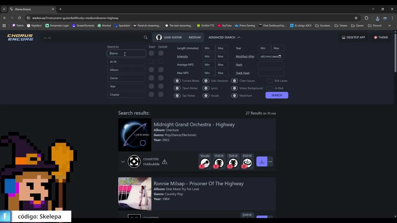Viewport: 397px width, 223px height.
Task: Click the Theme palette icon
Action: pos(376,37)
